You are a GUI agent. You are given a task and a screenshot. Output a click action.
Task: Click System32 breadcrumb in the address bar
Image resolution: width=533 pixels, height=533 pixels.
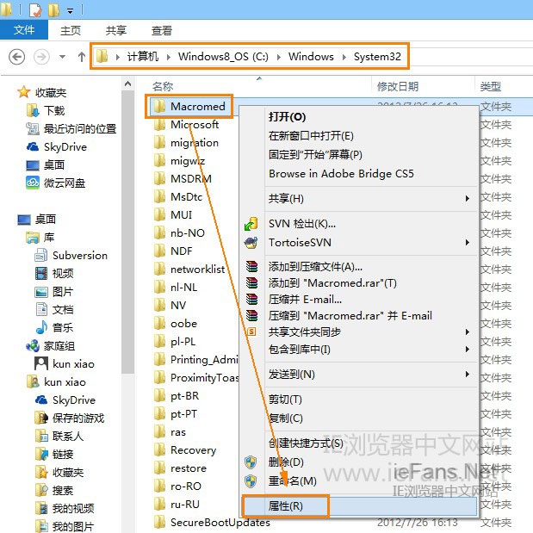pyautogui.click(x=377, y=57)
